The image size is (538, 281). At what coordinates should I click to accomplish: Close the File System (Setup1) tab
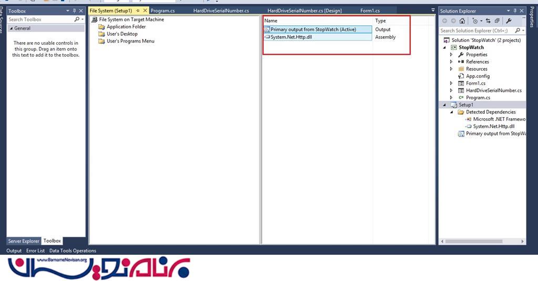145,11
